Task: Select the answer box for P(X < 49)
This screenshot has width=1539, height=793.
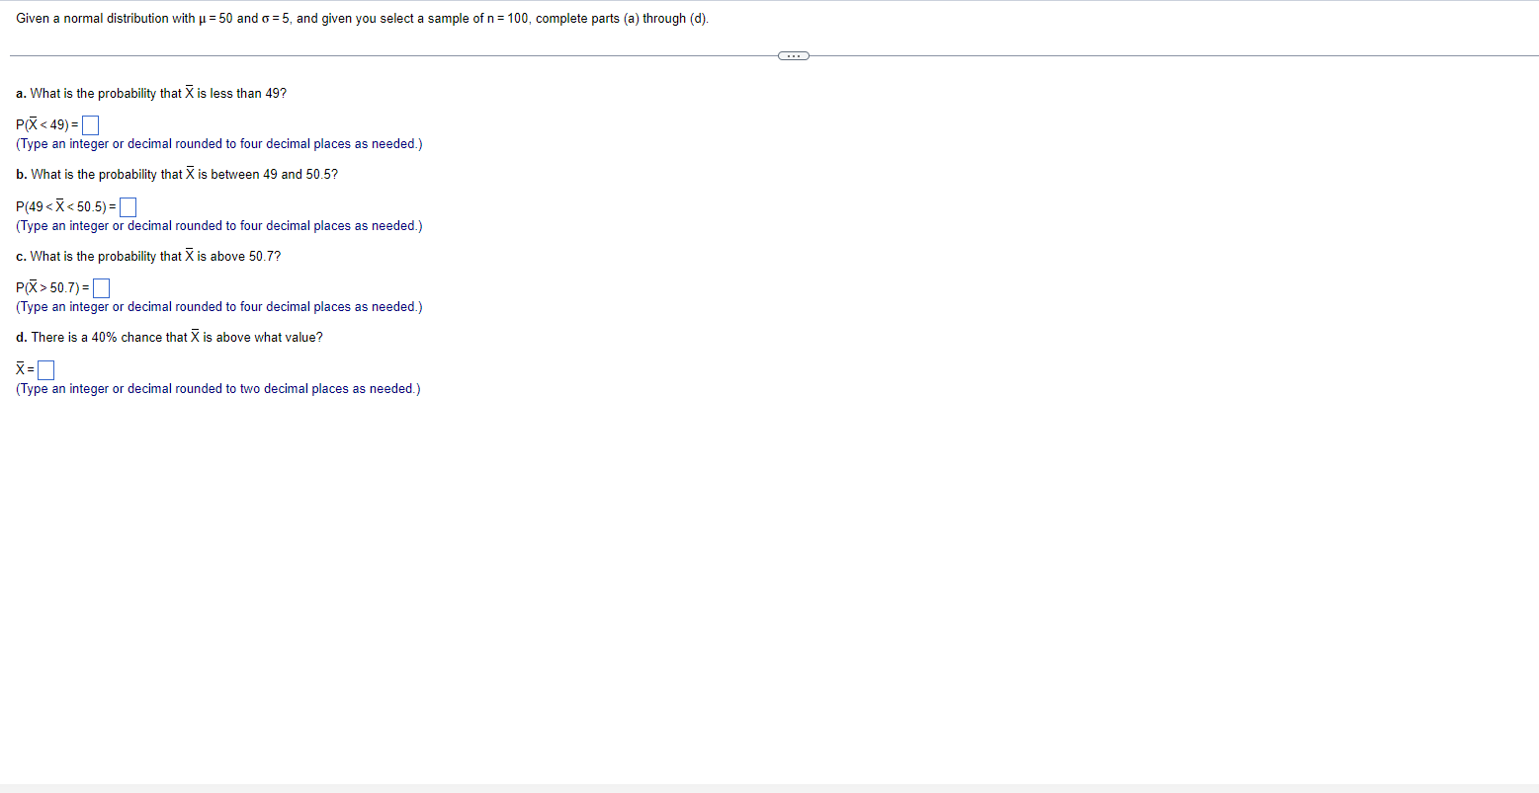Action: coord(90,124)
